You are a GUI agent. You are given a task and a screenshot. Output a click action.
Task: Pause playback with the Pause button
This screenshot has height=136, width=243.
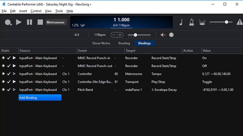tap(30, 22)
